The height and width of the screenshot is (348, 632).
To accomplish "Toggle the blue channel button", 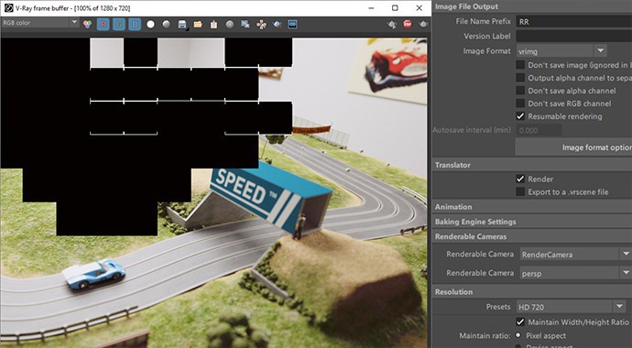I will click(135, 25).
